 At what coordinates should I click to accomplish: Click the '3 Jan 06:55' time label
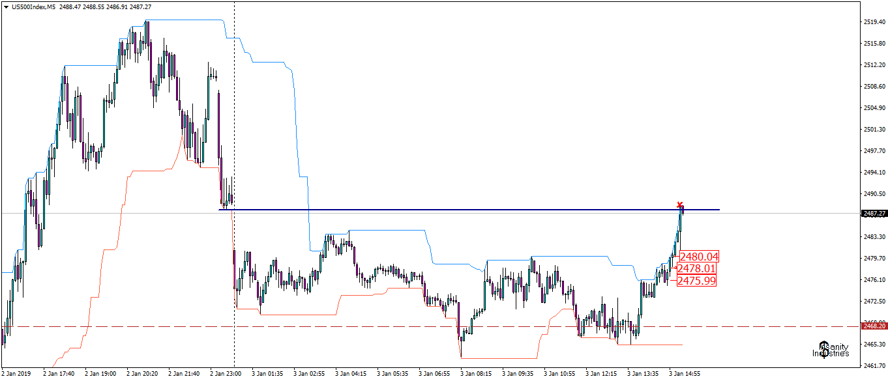click(434, 374)
